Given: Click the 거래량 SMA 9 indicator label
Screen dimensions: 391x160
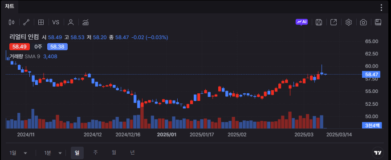Looking at the screenshot, I should tap(24, 56).
